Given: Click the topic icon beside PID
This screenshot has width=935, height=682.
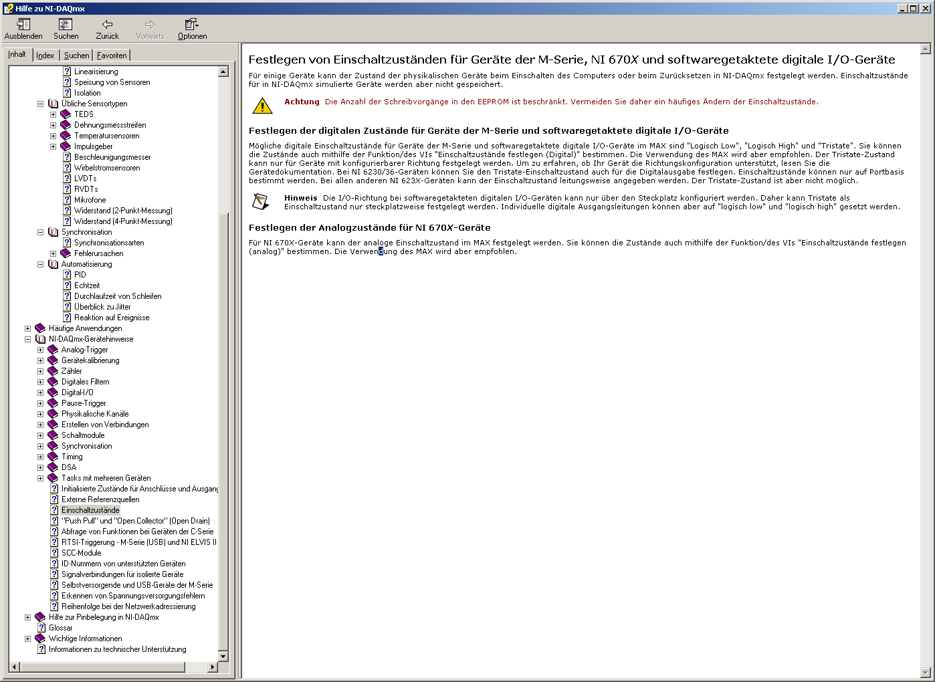Looking at the screenshot, I should click(67, 275).
